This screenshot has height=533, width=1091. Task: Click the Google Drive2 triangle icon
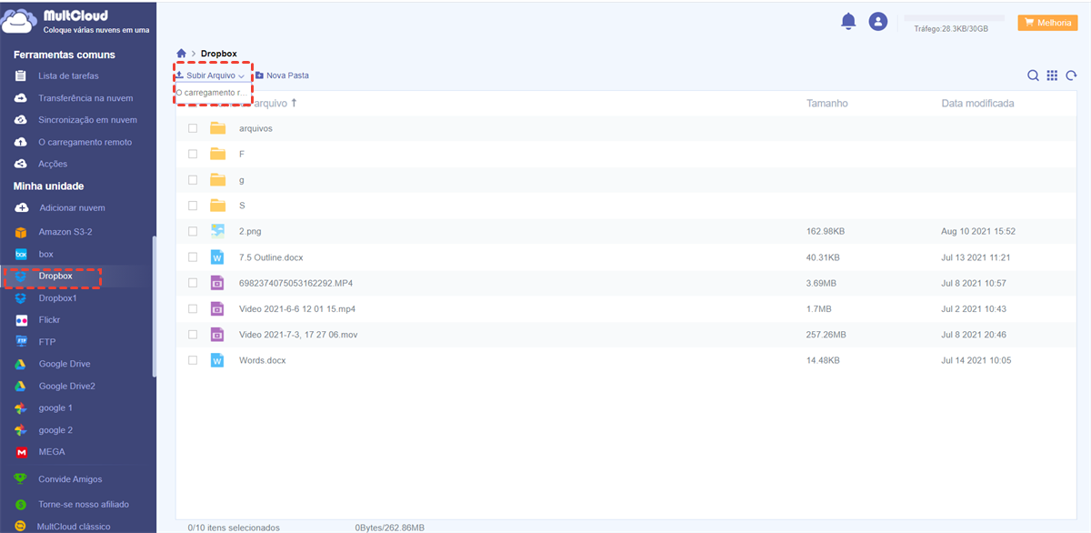click(x=21, y=386)
